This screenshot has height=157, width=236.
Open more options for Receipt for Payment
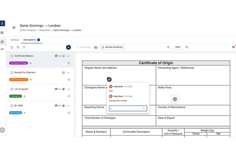tap(69, 72)
